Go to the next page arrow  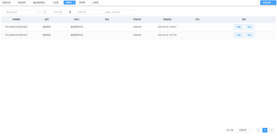click(x=271, y=130)
